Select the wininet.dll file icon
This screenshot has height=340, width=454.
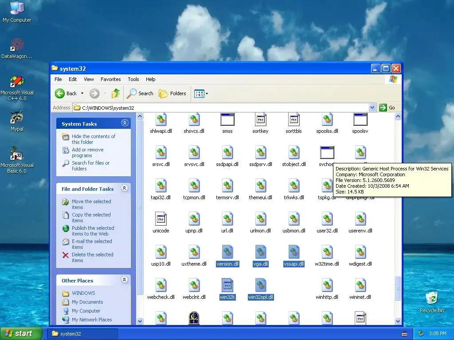coord(360,286)
